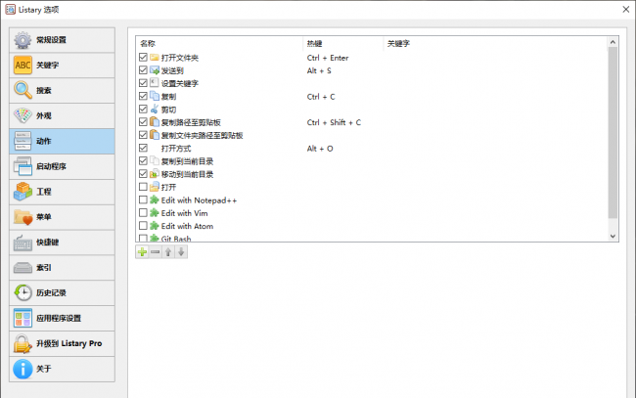Click the 复制到当前目录 row icon

tap(155, 161)
